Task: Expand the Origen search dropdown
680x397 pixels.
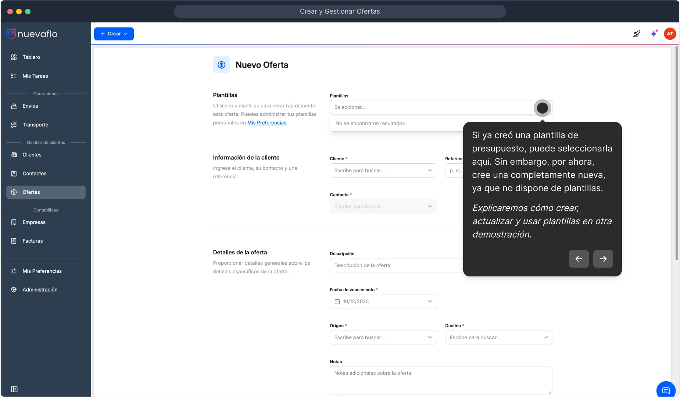Action: [383, 337]
